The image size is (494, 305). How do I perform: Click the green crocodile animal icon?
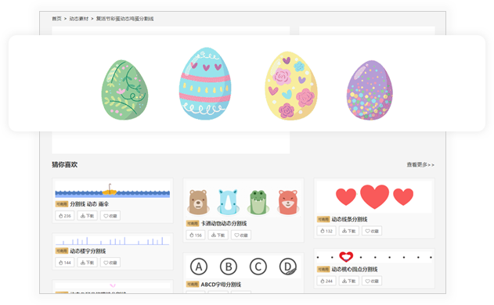(x=258, y=203)
